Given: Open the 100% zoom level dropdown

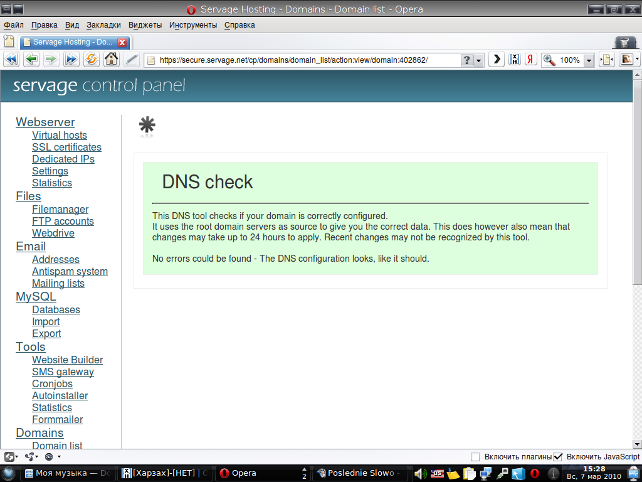Looking at the screenshot, I should pyautogui.click(x=589, y=60).
